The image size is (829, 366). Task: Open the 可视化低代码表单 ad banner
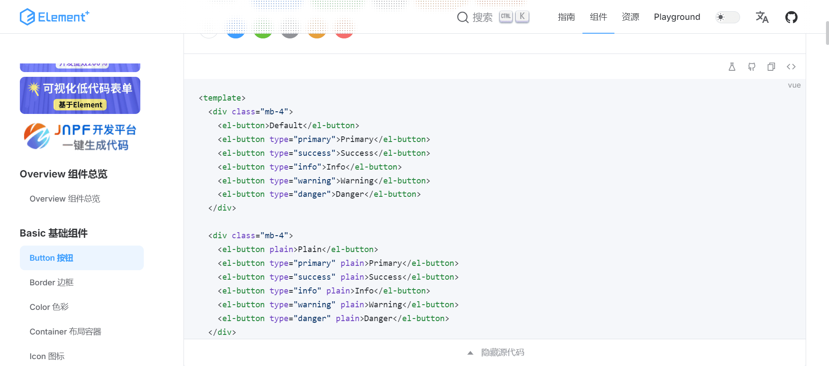coord(80,95)
